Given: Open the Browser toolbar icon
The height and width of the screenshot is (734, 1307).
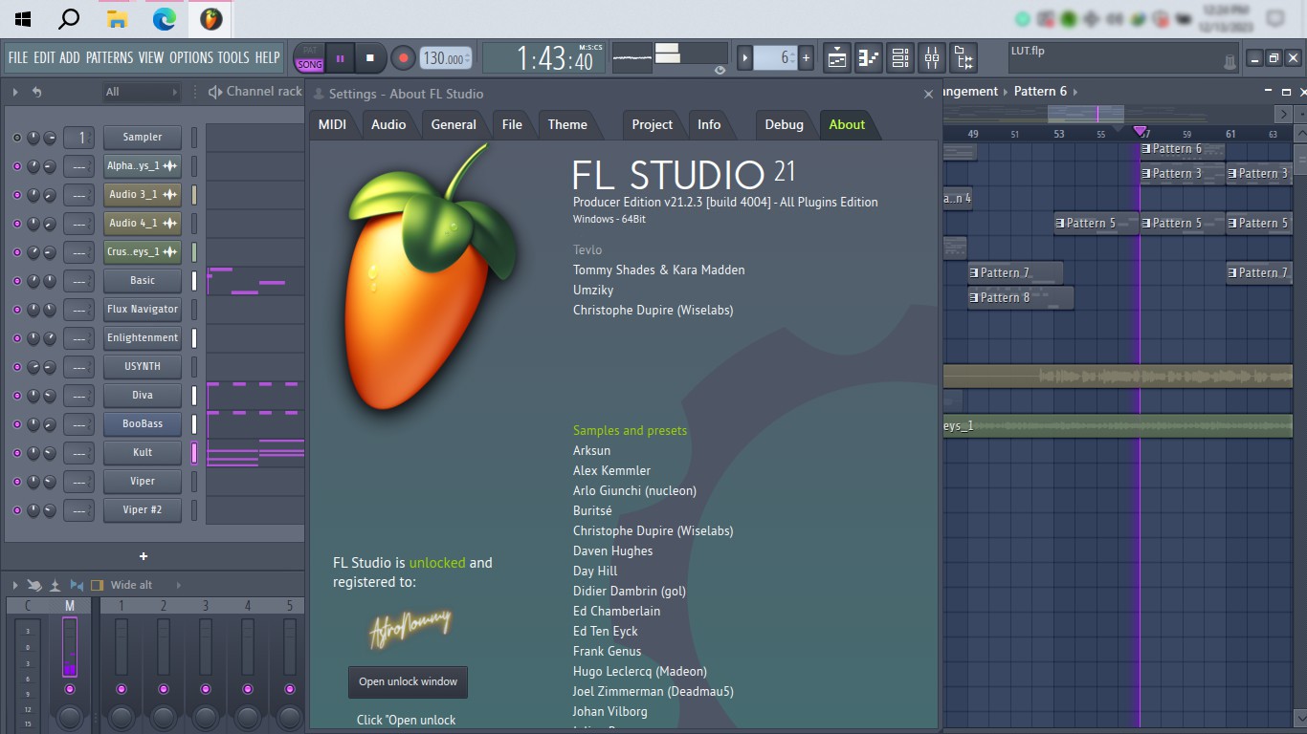Looking at the screenshot, I should (964, 58).
